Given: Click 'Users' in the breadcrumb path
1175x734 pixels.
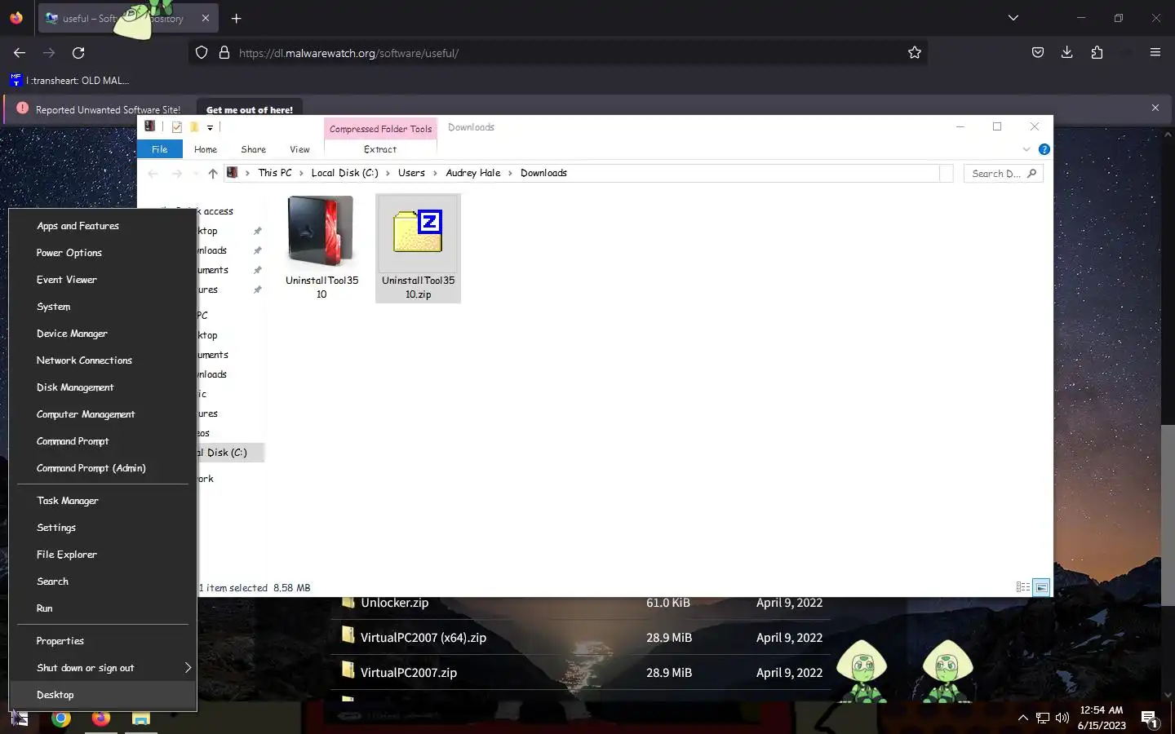Looking at the screenshot, I should pyautogui.click(x=411, y=173).
